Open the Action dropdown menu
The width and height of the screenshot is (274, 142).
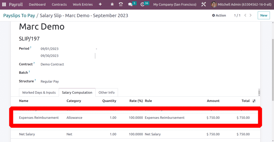(219, 15)
